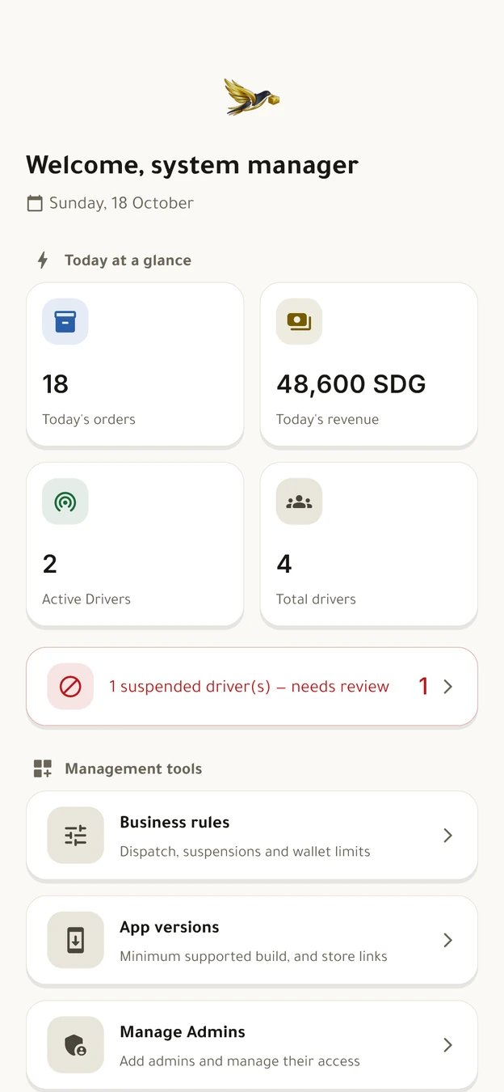
Task: Click the red count '1' in the alert
Action: (x=423, y=687)
